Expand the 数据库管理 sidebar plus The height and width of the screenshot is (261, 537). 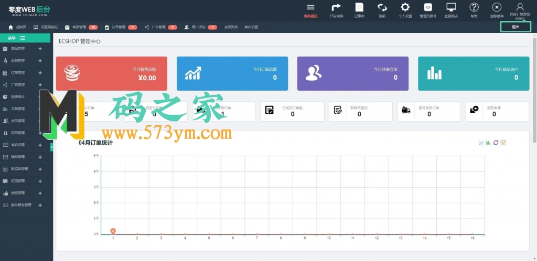tap(40, 169)
